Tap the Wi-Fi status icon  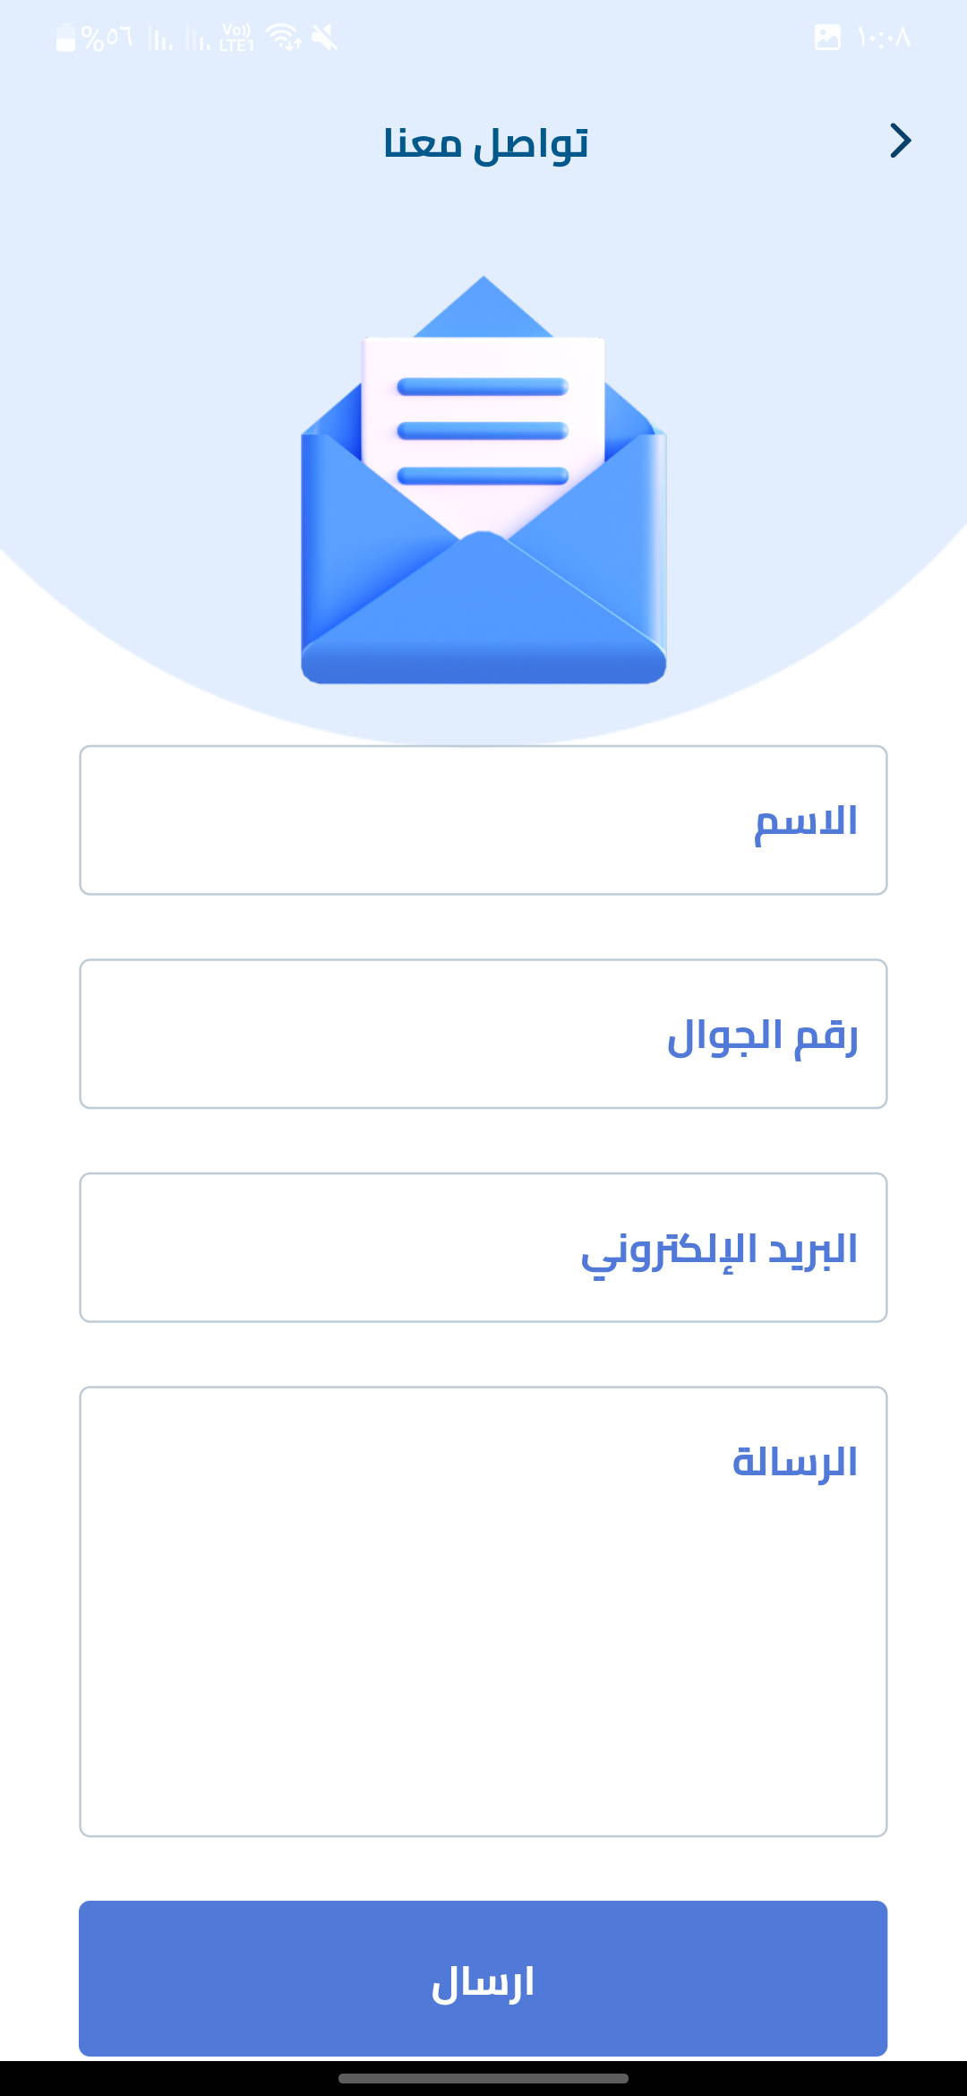[x=284, y=38]
